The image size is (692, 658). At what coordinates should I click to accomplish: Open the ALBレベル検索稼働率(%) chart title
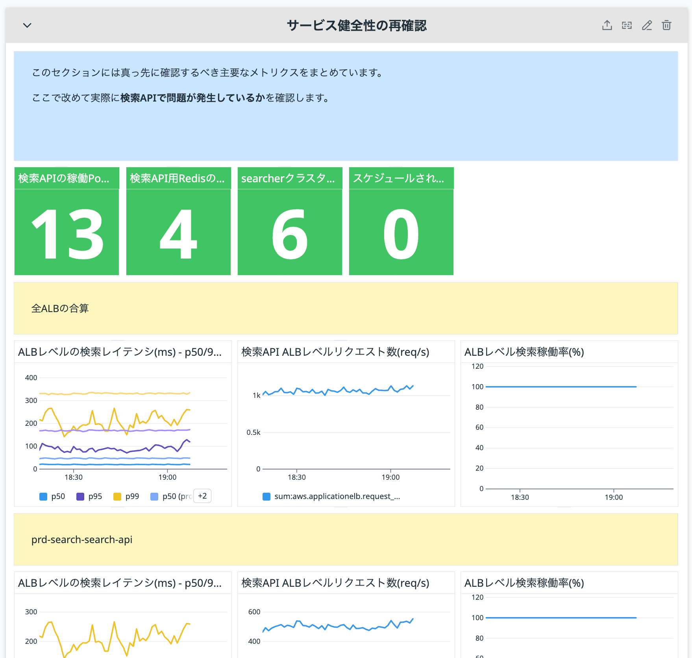tap(524, 352)
